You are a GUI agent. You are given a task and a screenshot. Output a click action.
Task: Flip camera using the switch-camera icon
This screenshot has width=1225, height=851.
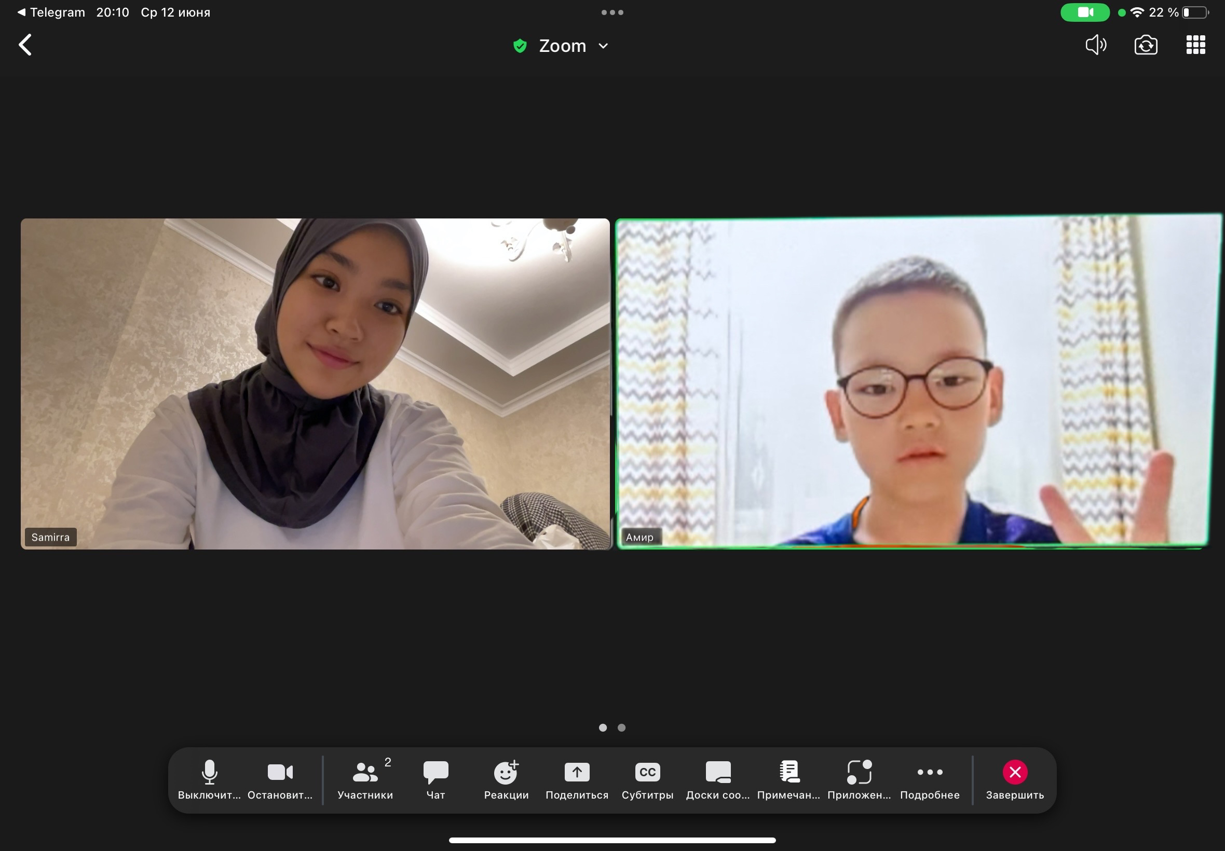point(1146,45)
